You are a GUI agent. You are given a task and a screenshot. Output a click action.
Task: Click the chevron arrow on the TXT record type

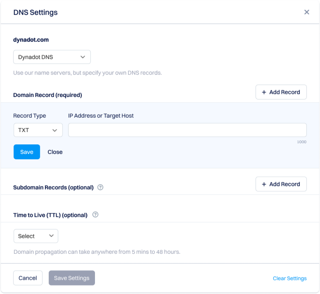tap(55, 130)
